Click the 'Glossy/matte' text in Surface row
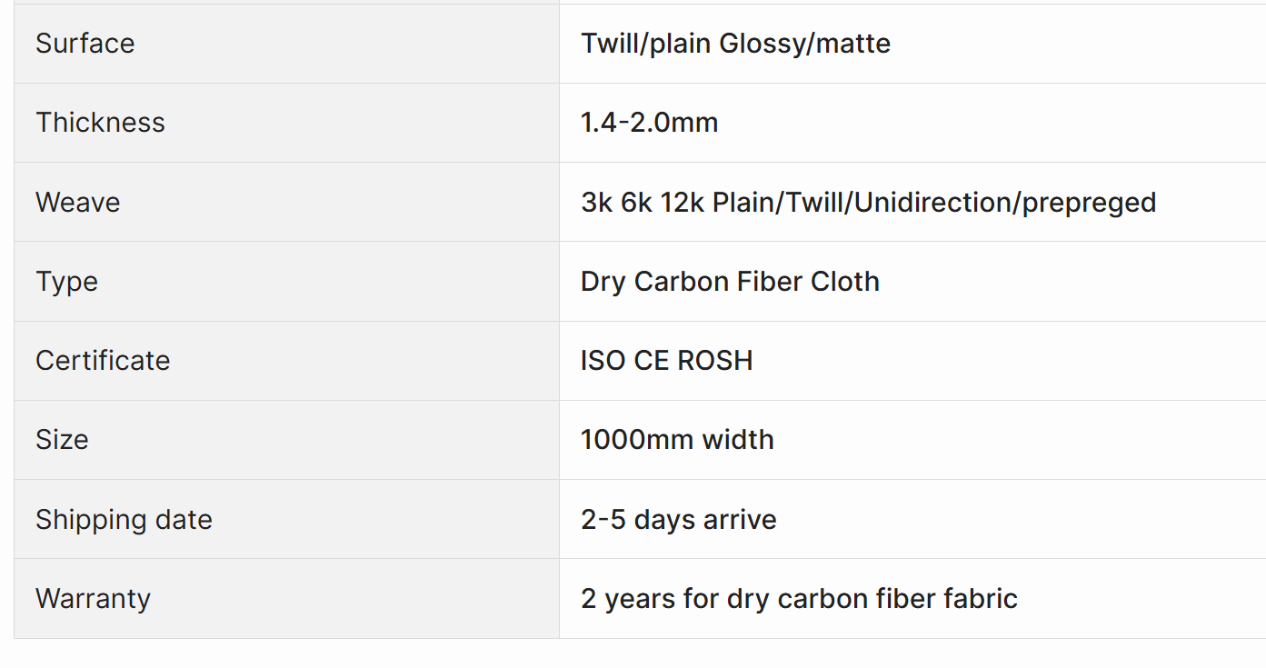The image size is (1266, 668). [804, 44]
